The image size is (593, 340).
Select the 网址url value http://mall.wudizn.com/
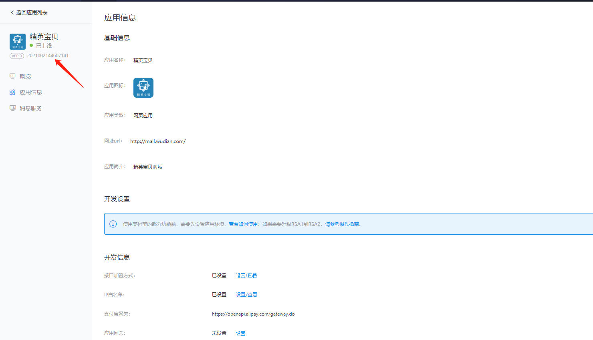(158, 141)
